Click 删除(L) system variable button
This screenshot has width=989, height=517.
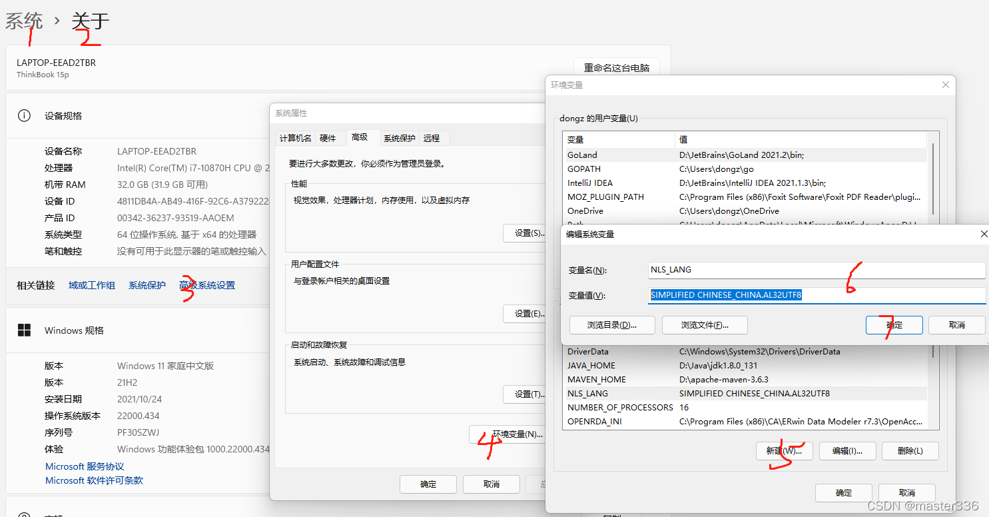(910, 451)
